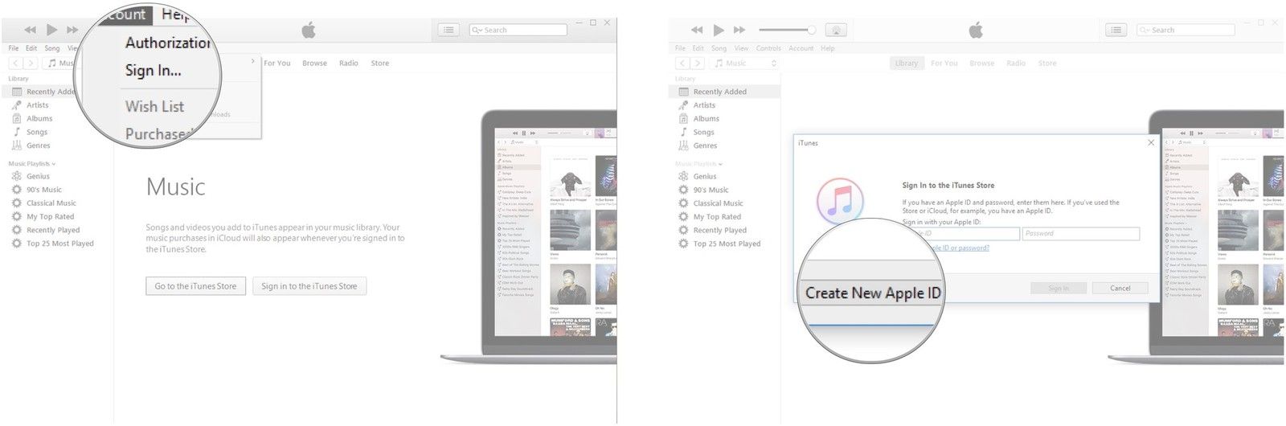Select Albums in right window sidebar

706,119
